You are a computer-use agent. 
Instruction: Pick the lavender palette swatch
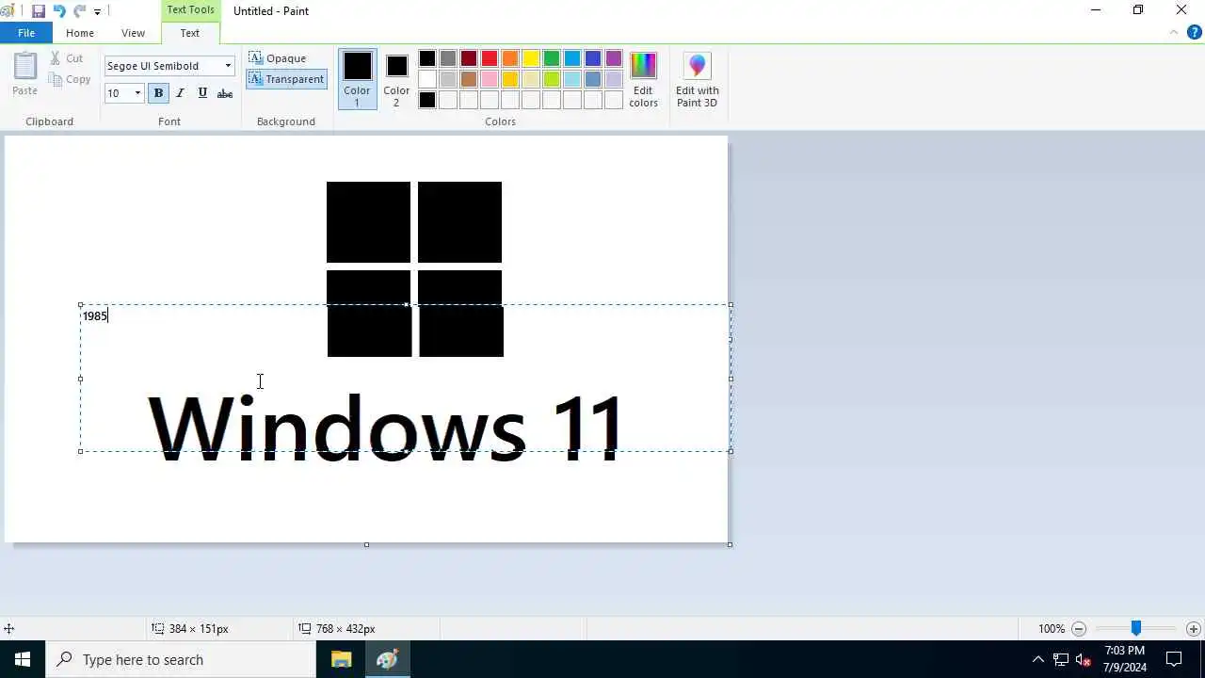(614, 79)
